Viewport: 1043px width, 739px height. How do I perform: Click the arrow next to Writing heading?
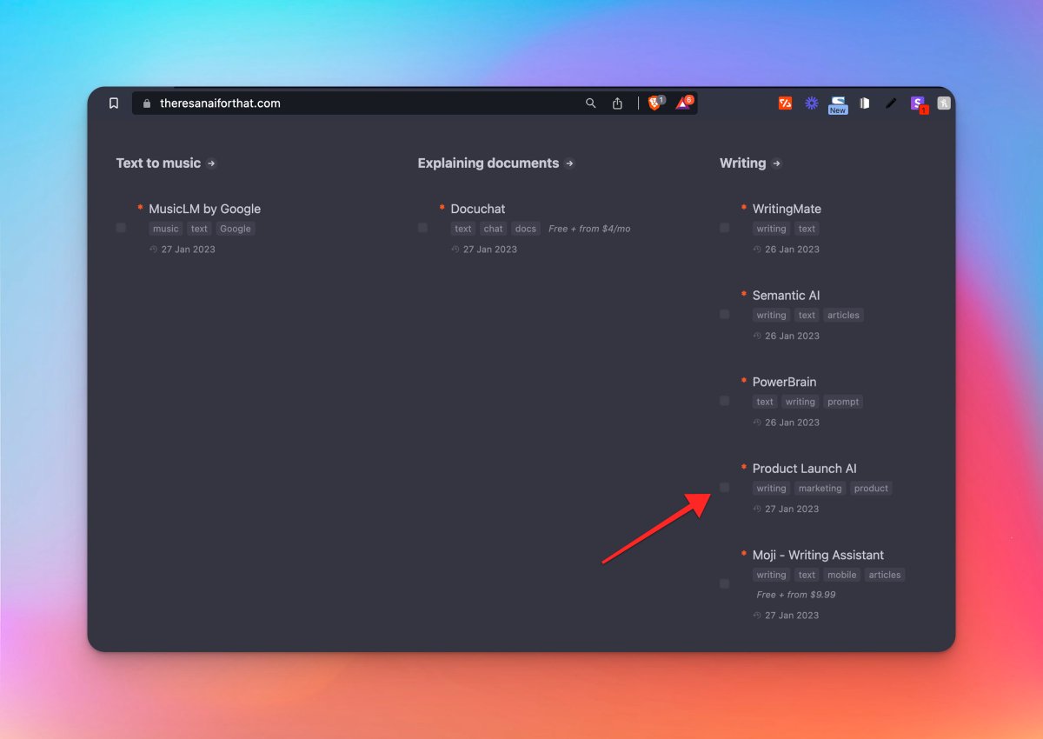coord(776,163)
